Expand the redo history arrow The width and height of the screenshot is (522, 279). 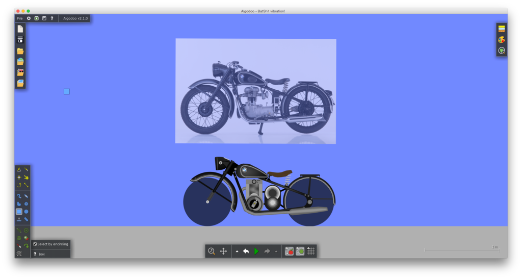point(276,251)
